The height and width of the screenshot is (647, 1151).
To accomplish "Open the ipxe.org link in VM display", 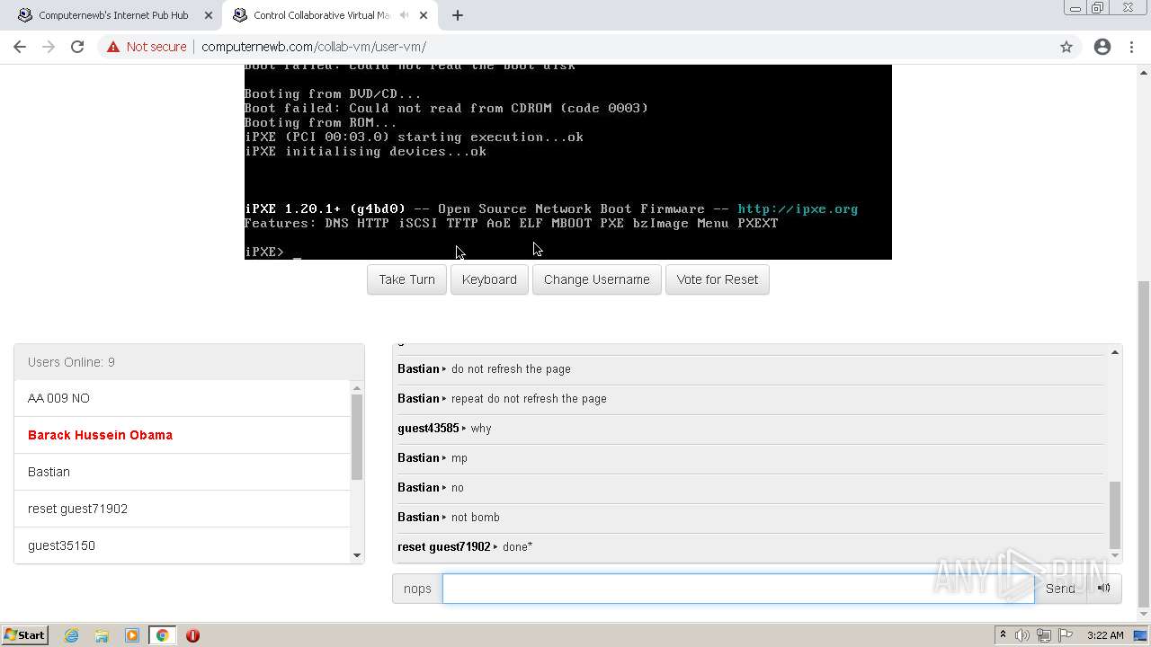I will click(798, 208).
